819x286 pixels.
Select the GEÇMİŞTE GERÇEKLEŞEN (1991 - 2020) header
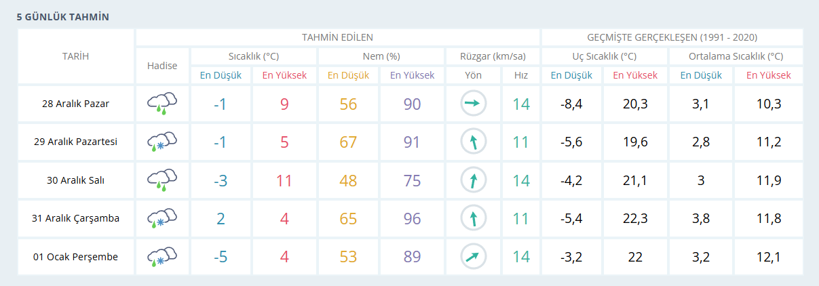click(672, 37)
